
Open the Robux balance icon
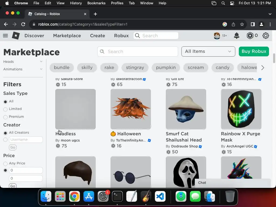[250, 36]
